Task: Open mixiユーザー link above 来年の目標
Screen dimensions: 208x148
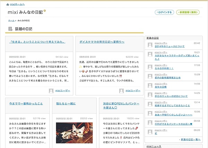Action: (x=161, y=84)
